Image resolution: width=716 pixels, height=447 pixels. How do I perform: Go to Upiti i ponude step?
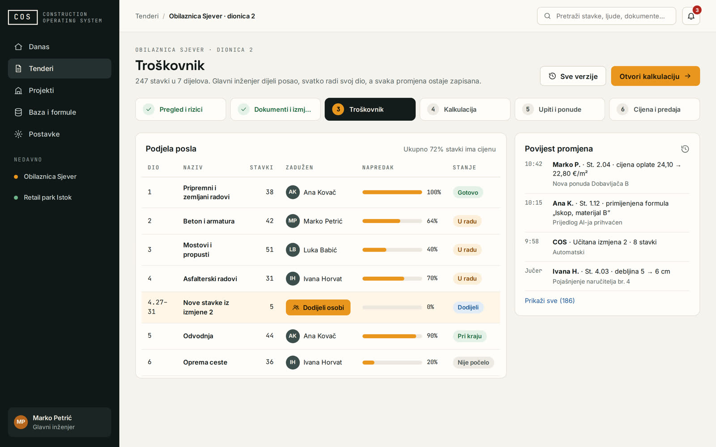click(x=560, y=109)
